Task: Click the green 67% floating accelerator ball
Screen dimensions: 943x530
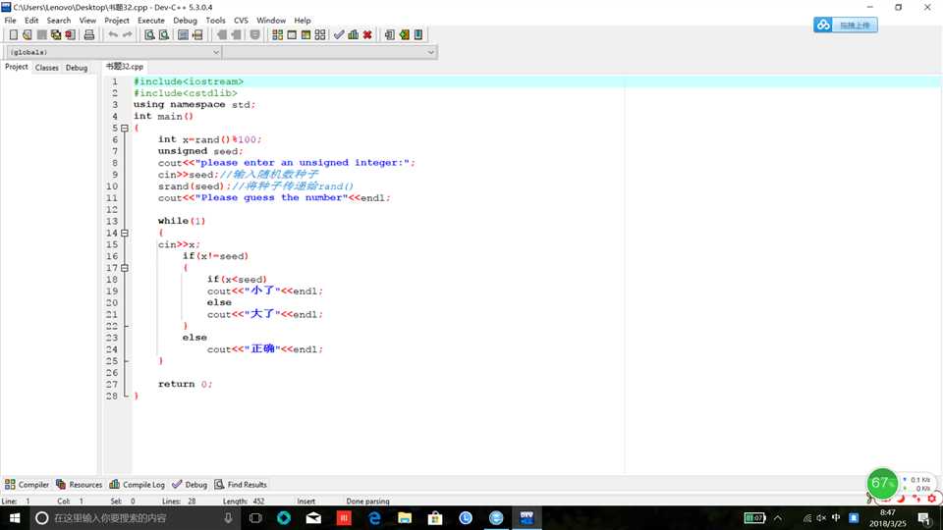Action: click(x=882, y=483)
